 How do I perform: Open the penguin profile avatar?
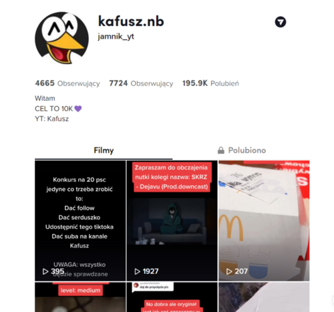coord(61,38)
